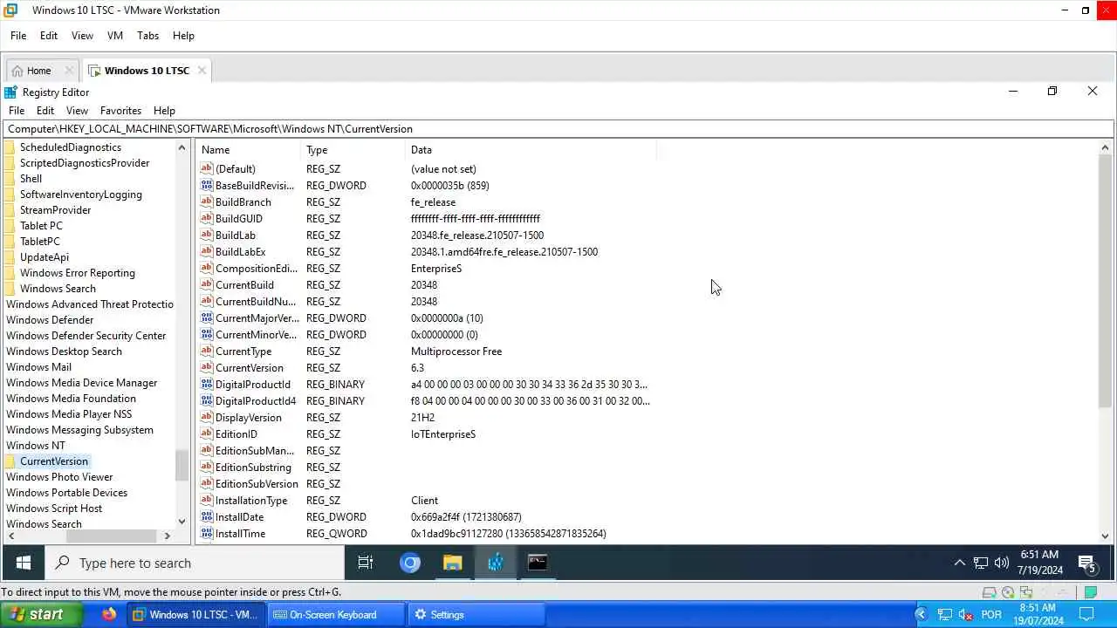Open Registry Editor Help menu
The width and height of the screenshot is (1117, 628).
[x=164, y=111]
